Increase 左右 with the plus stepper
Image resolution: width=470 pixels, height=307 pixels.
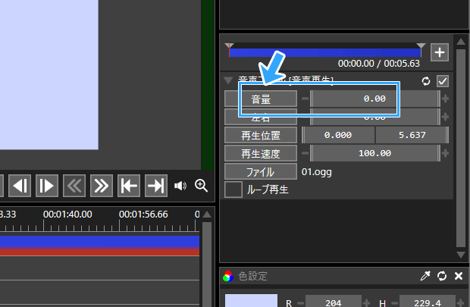coord(445,117)
